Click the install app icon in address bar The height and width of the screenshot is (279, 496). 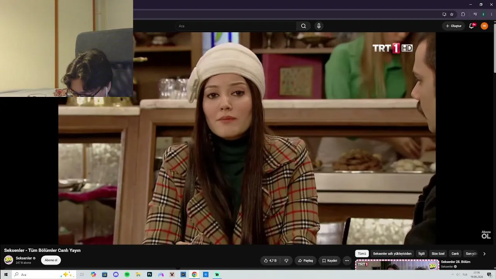point(444,14)
